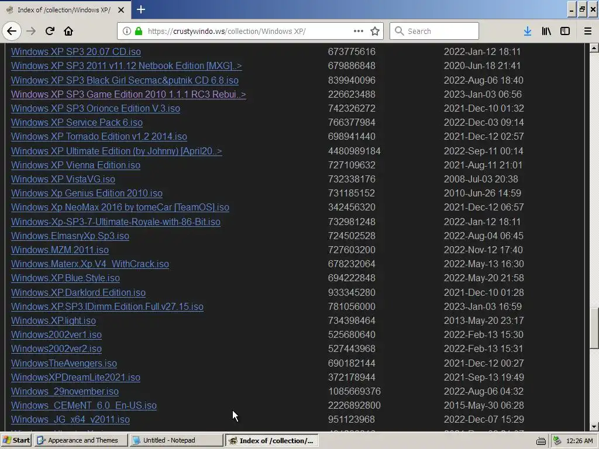The width and height of the screenshot is (599, 449).
Task: Open Windows XP Ultimate Edition by Johnny link
Action: [116, 151]
